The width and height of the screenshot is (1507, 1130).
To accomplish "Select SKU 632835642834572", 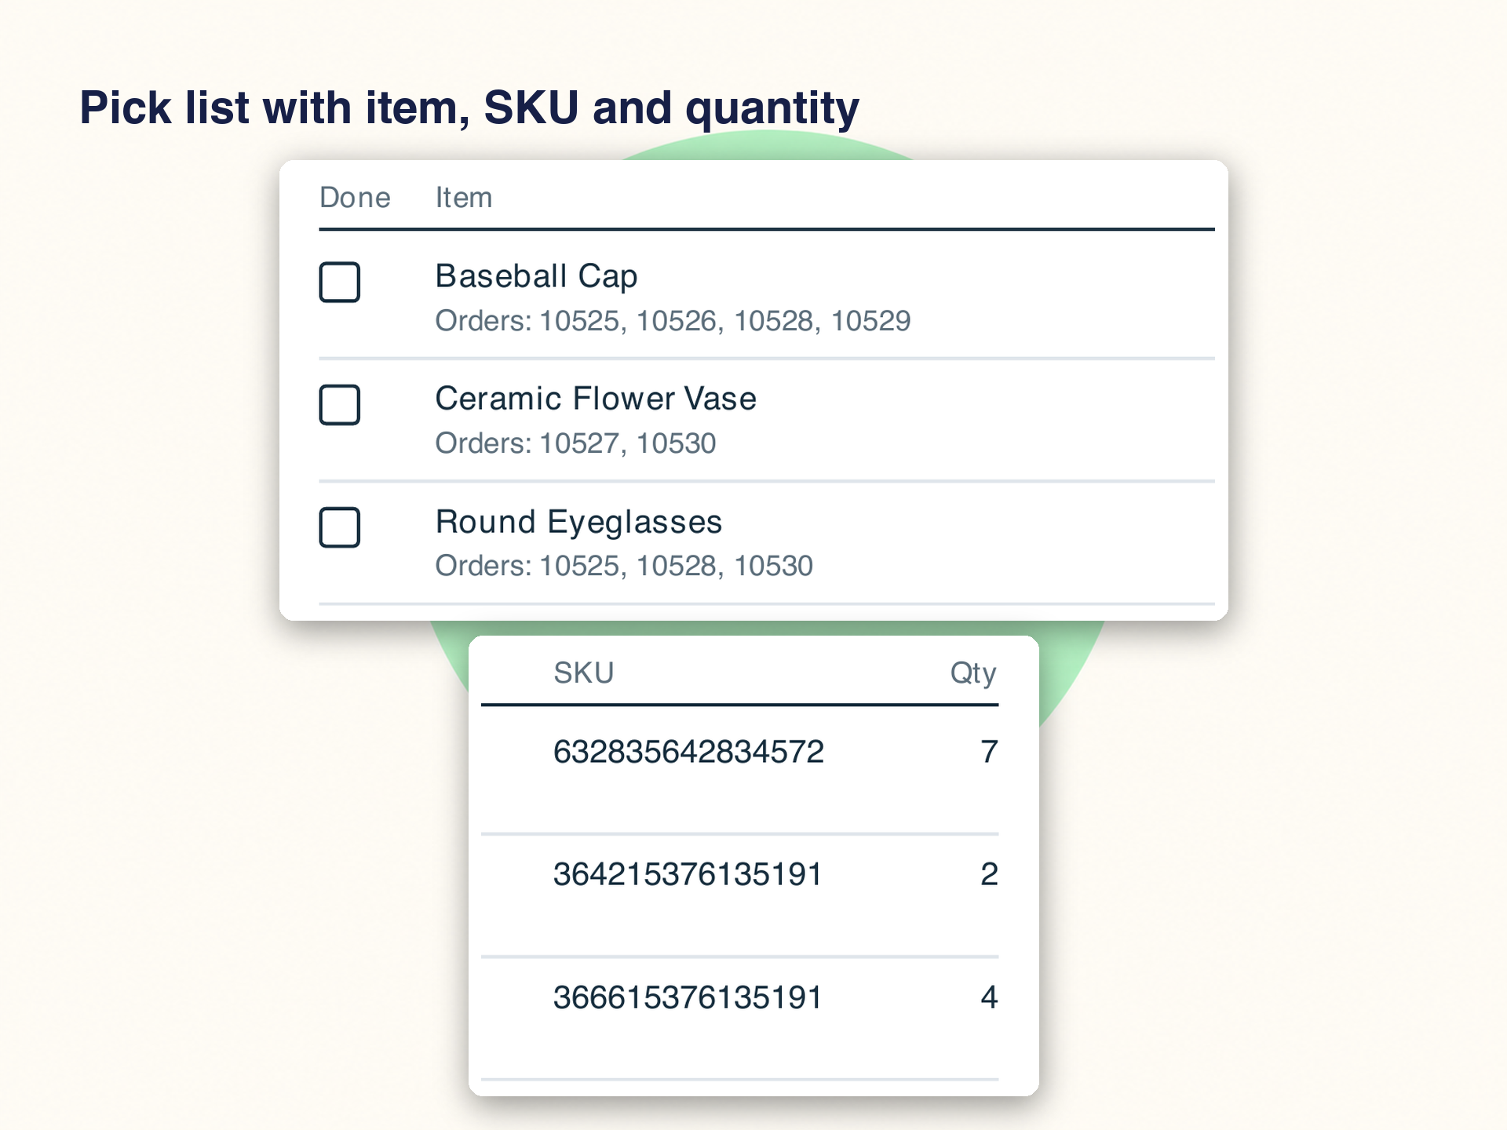I will click(x=688, y=752).
